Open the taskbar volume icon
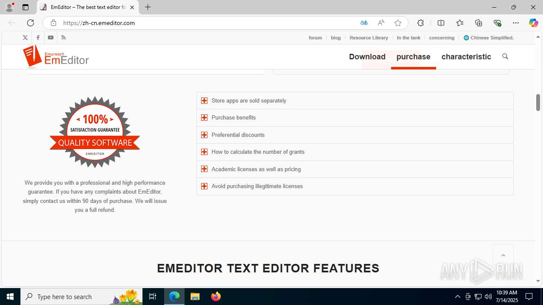The height and width of the screenshot is (305, 543). [x=488, y=297]
